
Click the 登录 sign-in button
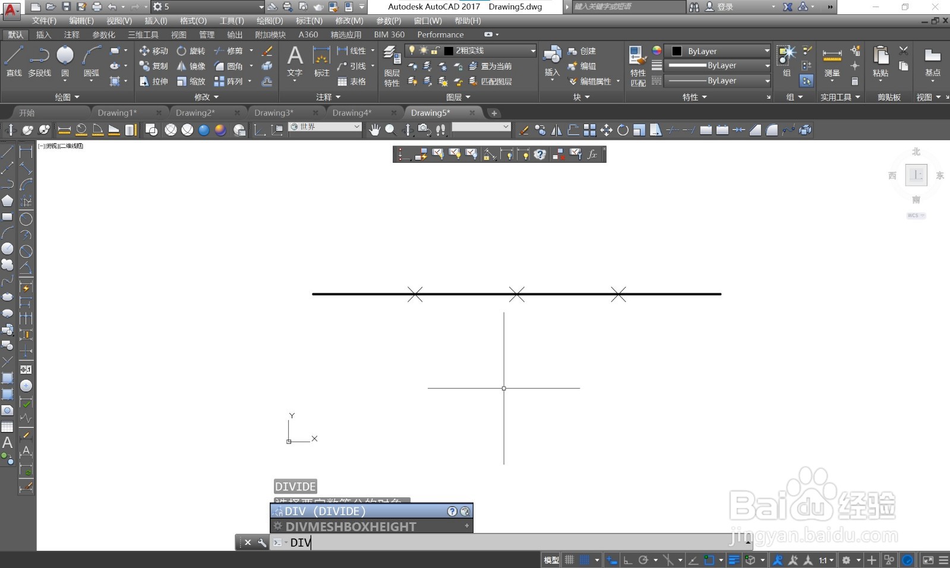[x=719, y=7]
